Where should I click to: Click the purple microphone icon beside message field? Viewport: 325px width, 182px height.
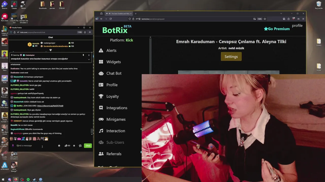(x=13, y=146)
